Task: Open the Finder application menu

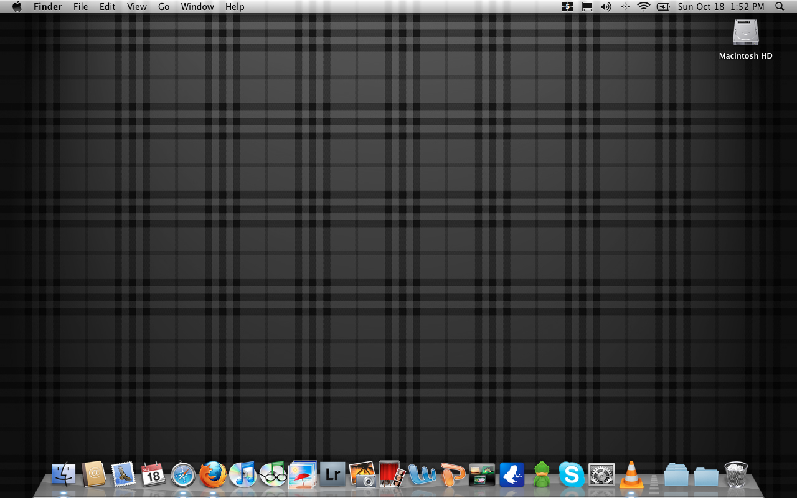Action: click(x=48, y=7)
